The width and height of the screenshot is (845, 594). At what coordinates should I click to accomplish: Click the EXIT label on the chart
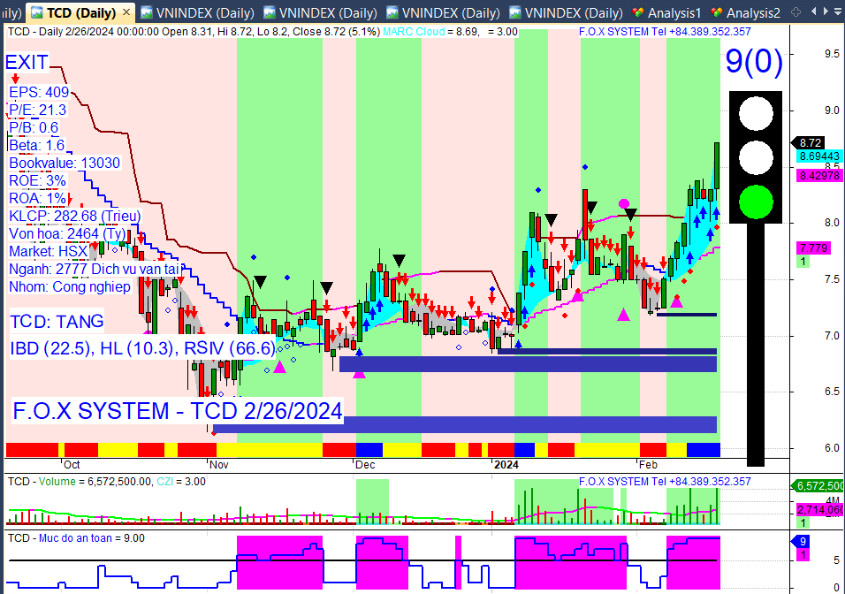[27, 62]
